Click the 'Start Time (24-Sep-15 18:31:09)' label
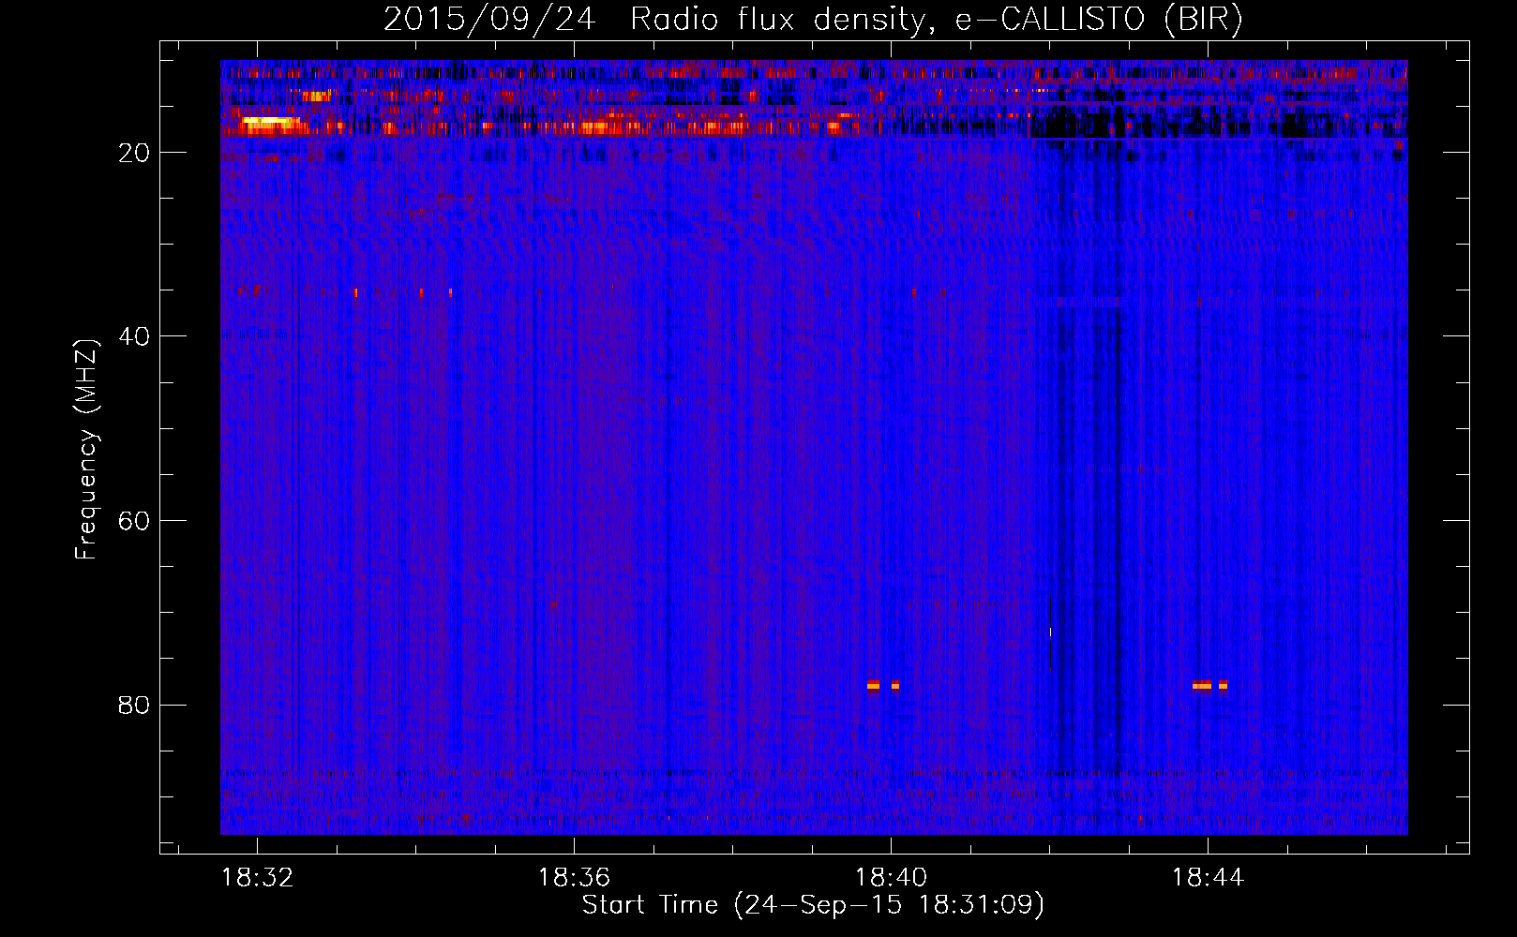Viewport: 1517px width, 937px height. [813, 905]
